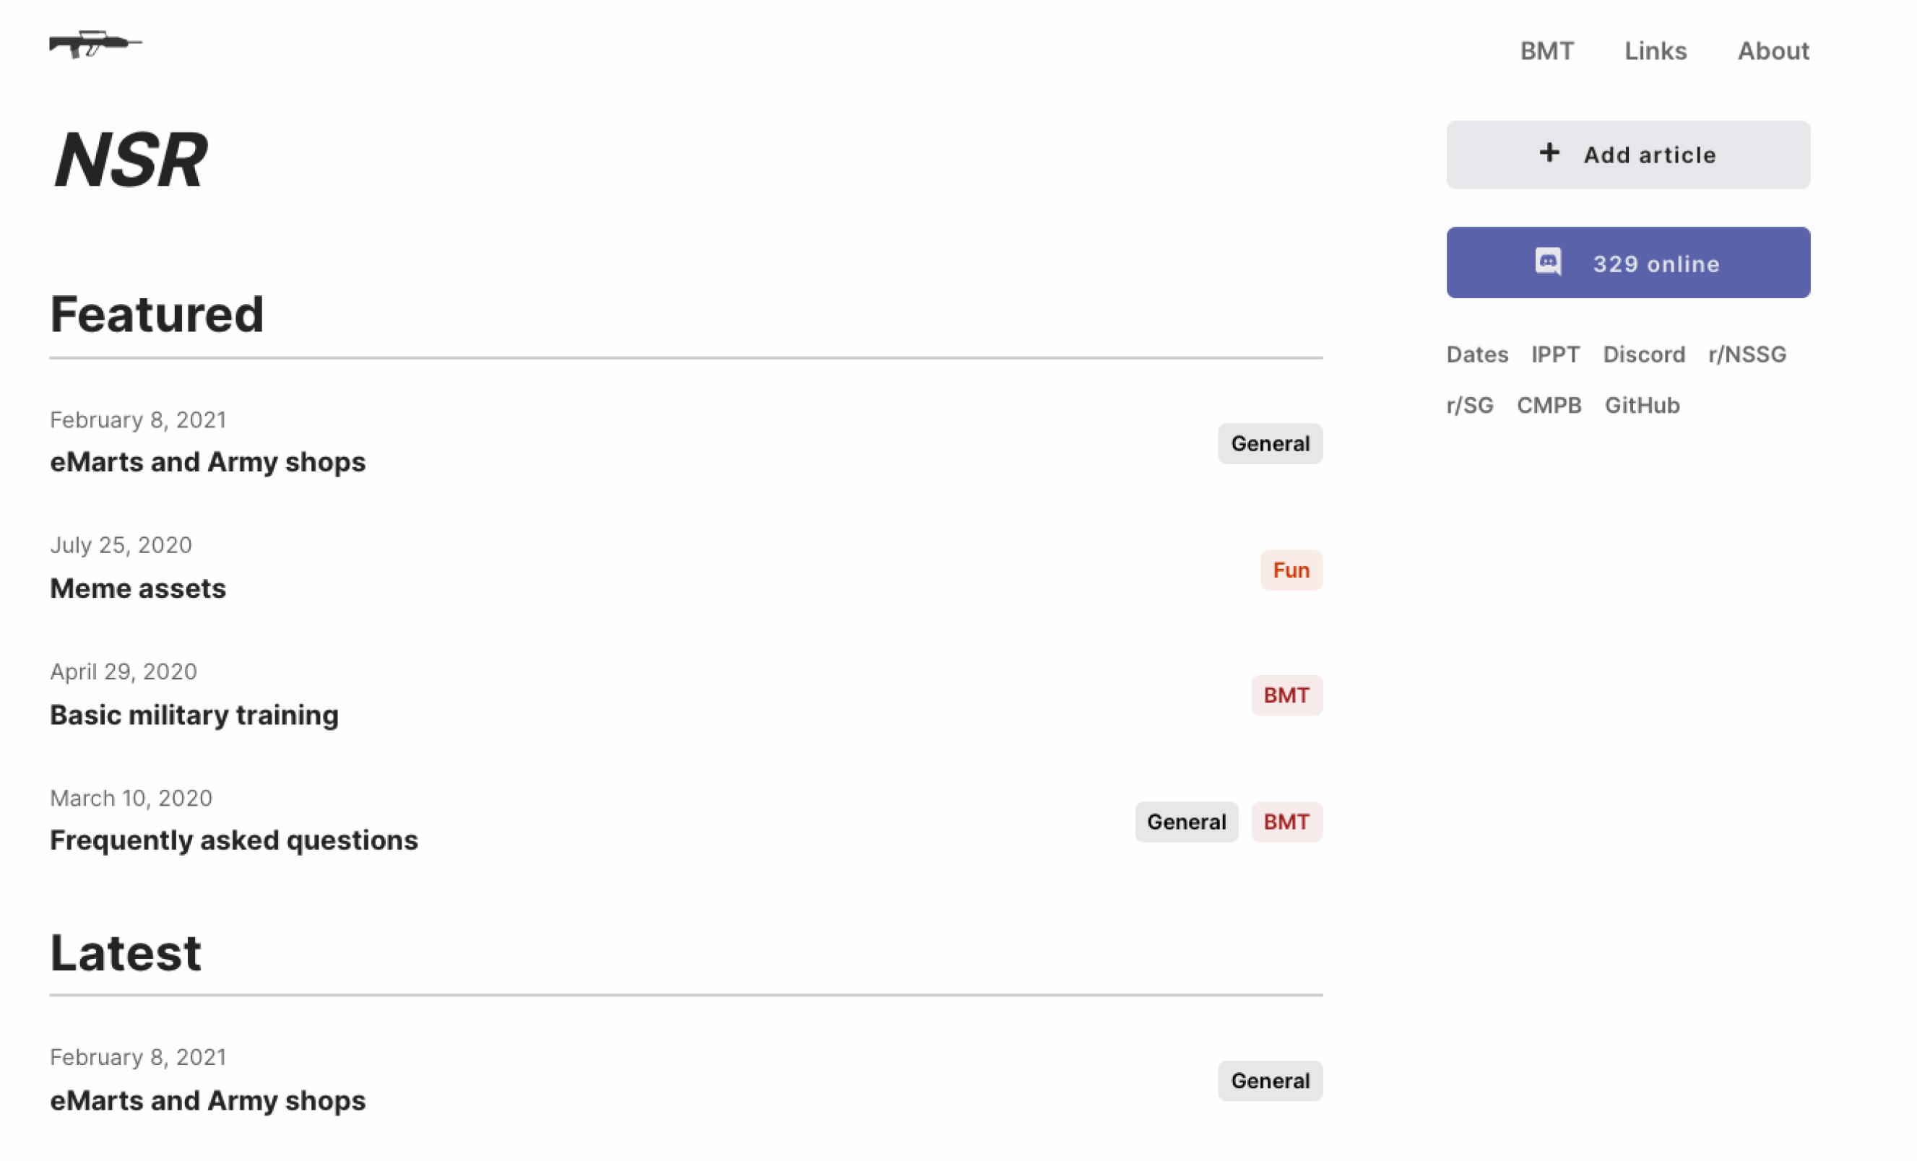Open the Dates sidebar link
This screenshot has width=1917, height=1161.
pyautogui.click(x=1476, y=355)
